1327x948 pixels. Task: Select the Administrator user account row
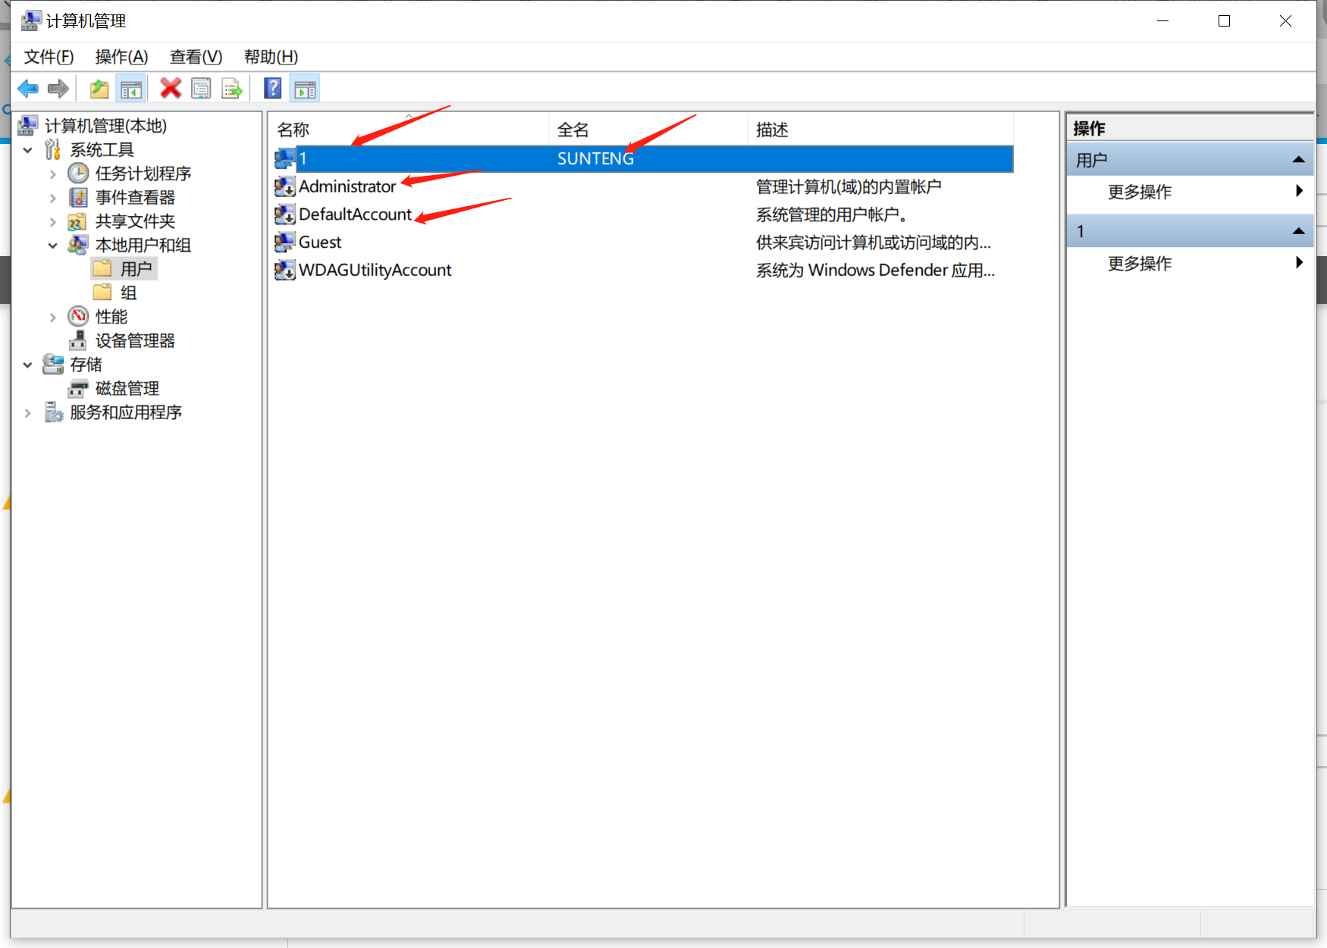click(347, 186)
